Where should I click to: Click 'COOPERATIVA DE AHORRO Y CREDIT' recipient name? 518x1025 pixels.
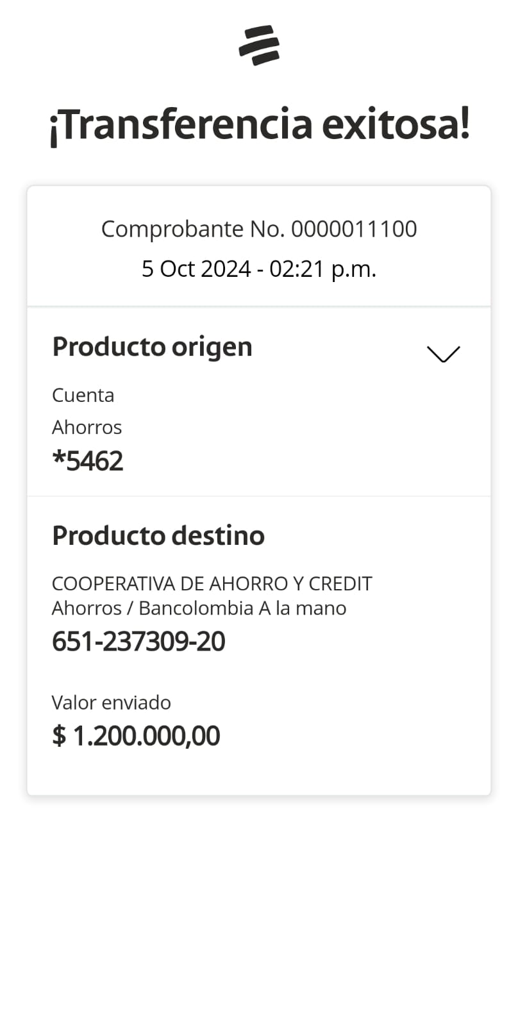[212, 583]
